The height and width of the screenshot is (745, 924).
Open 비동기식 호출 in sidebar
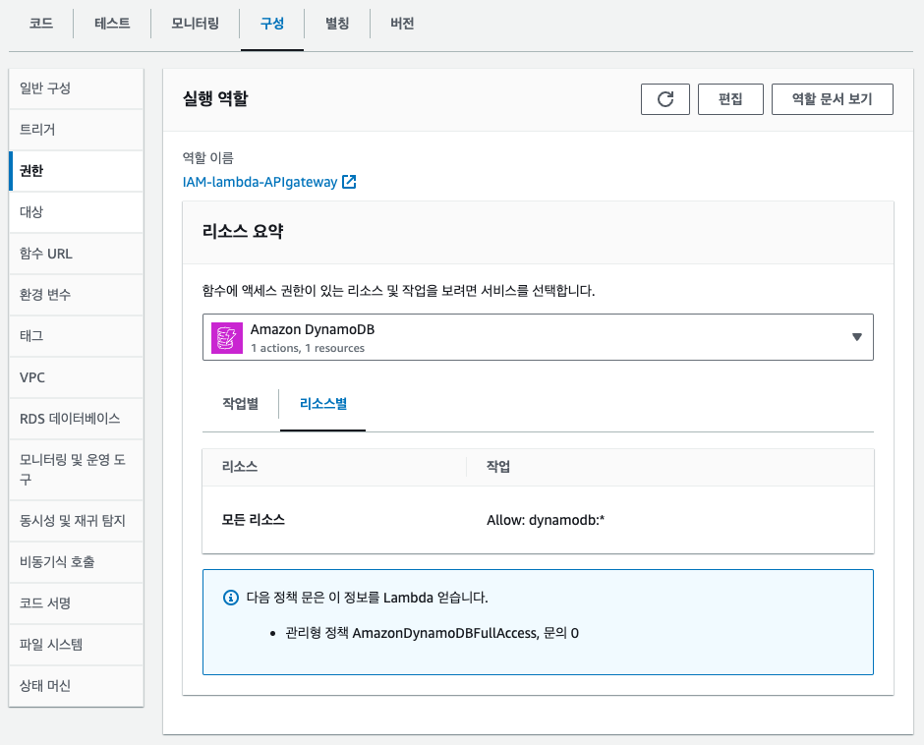pos(76,561)
